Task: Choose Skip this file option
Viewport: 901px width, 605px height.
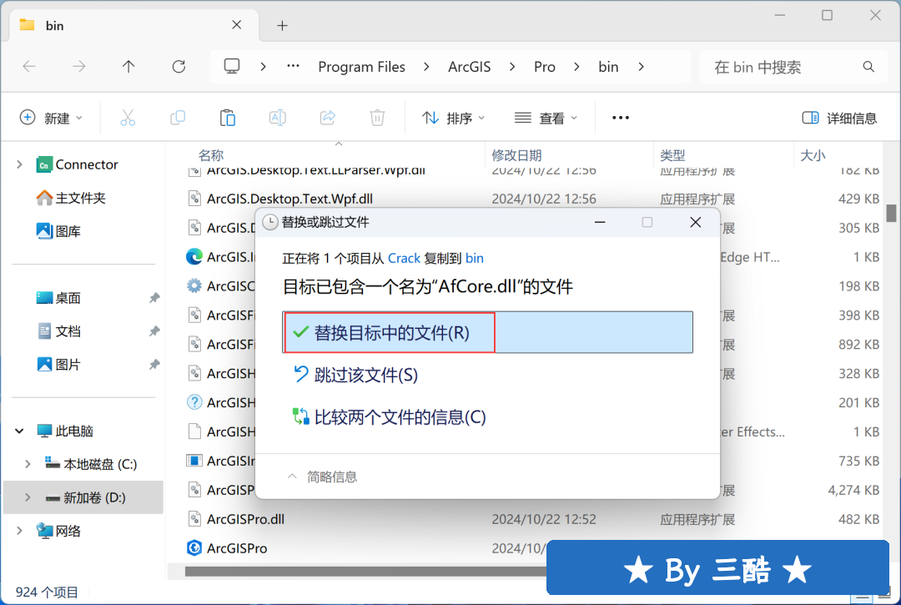Action: pos(356,376)
